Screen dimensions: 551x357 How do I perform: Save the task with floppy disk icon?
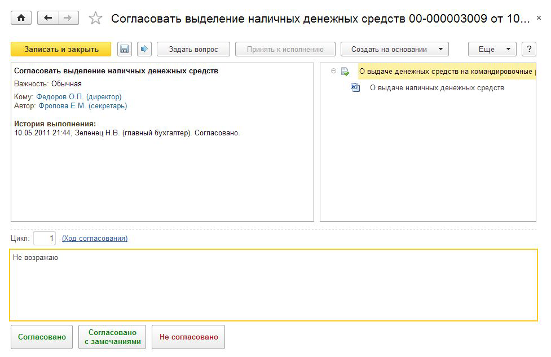[x=125, y=49]
